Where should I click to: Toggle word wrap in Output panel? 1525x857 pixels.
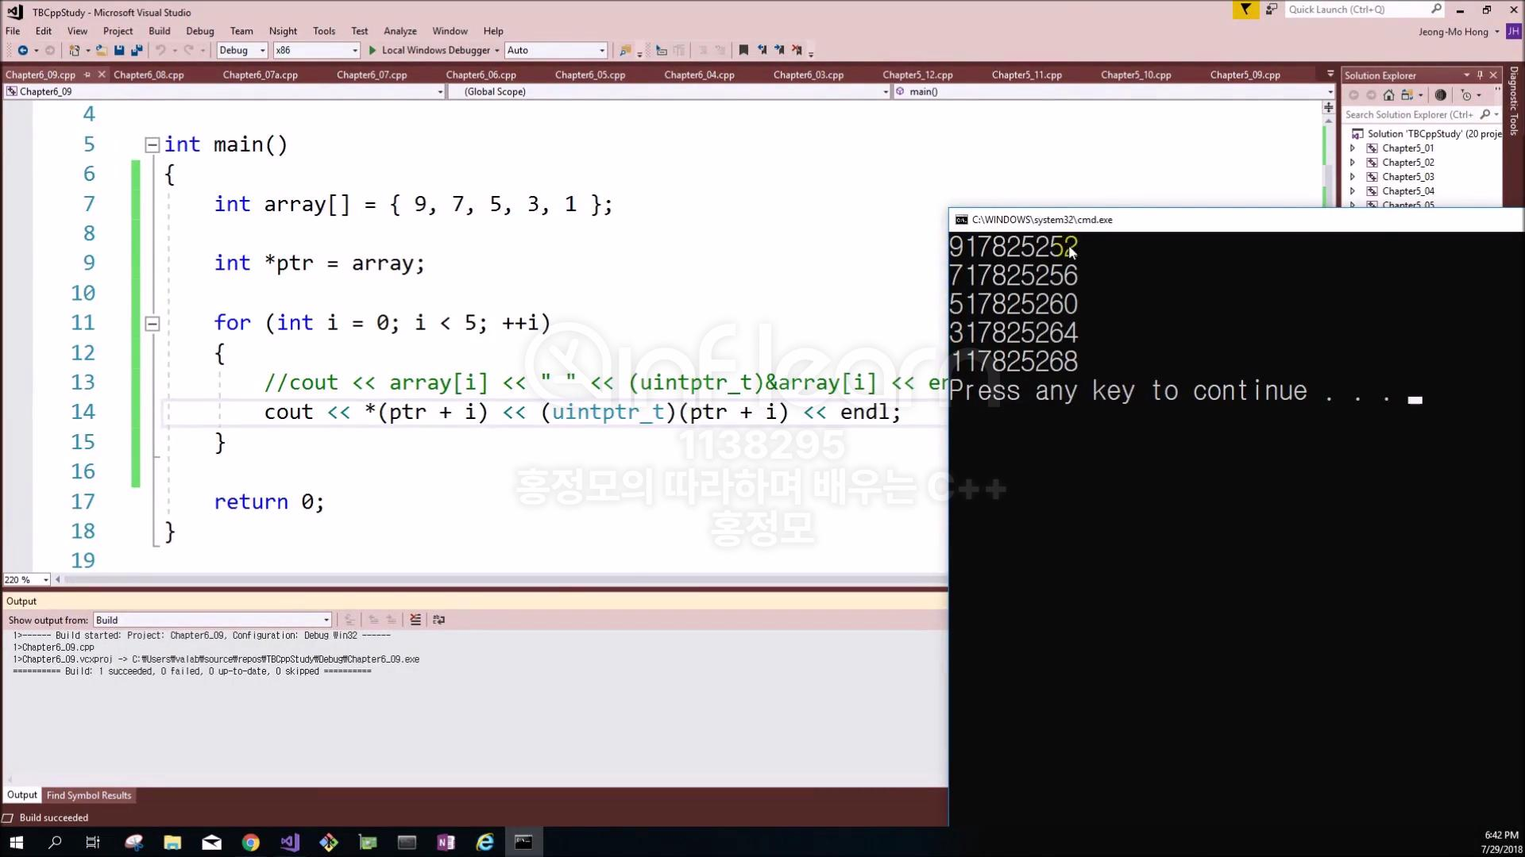(x=438, y=620)
